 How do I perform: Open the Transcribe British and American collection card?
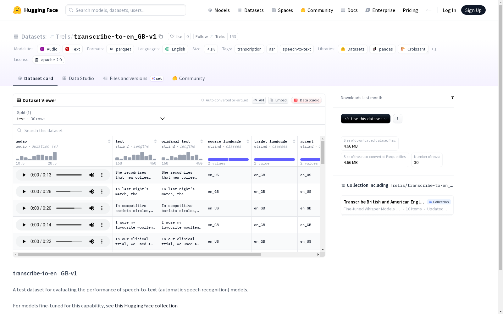coord(397,205)
